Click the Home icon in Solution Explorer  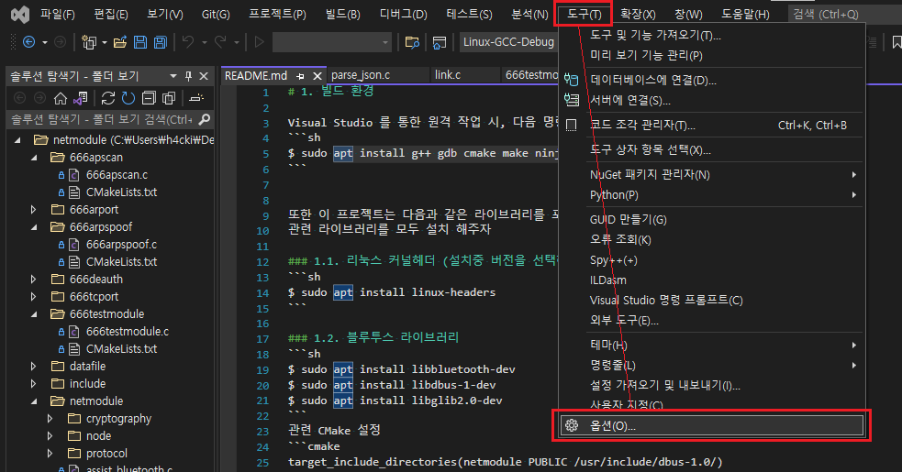click(x=61, y=98)
